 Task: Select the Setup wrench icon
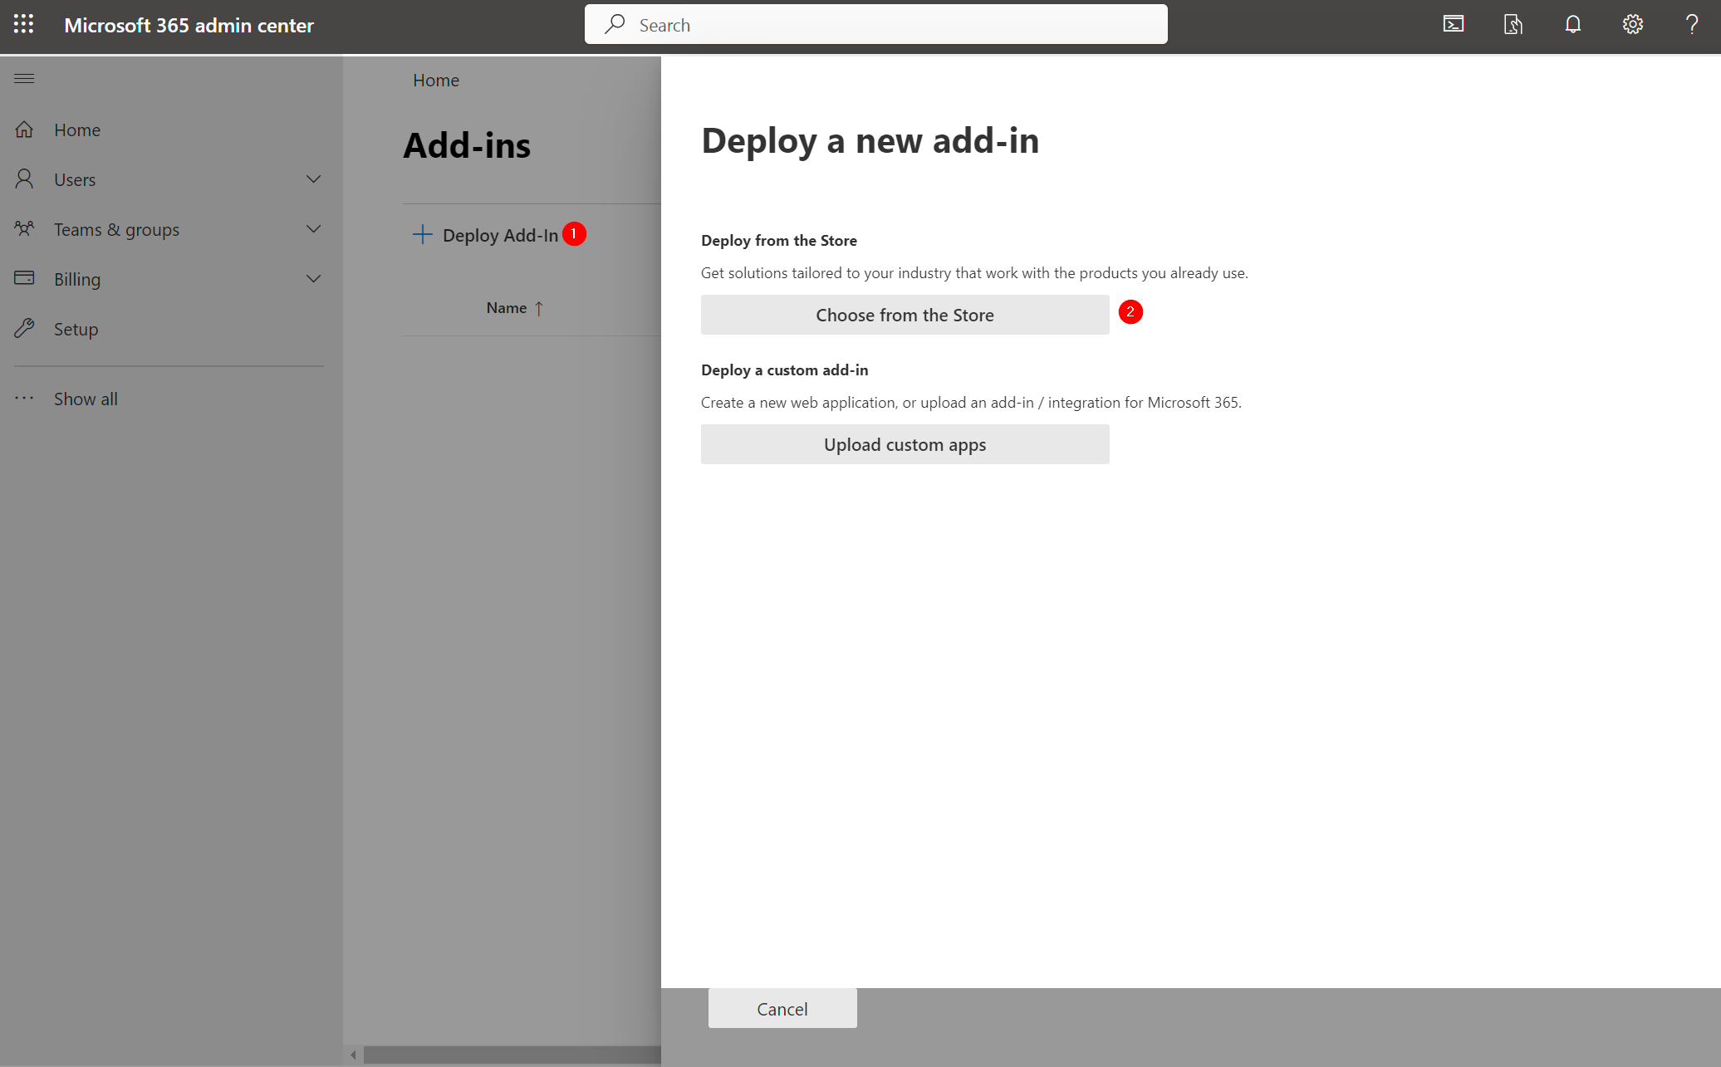pyautogui.click(x=23, y=328)
